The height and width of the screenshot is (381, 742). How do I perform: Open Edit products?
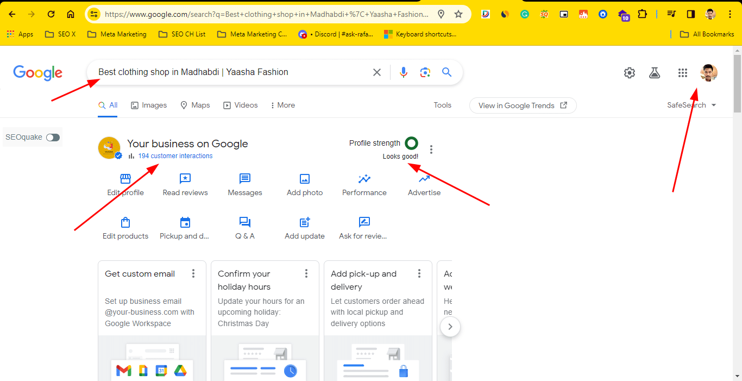[x=125, y=228]
